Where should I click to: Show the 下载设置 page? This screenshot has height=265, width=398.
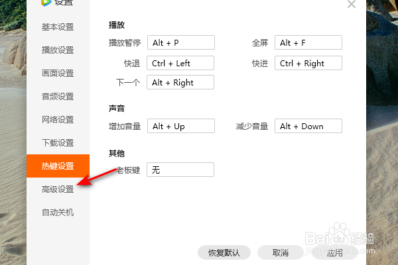point(58,143)
